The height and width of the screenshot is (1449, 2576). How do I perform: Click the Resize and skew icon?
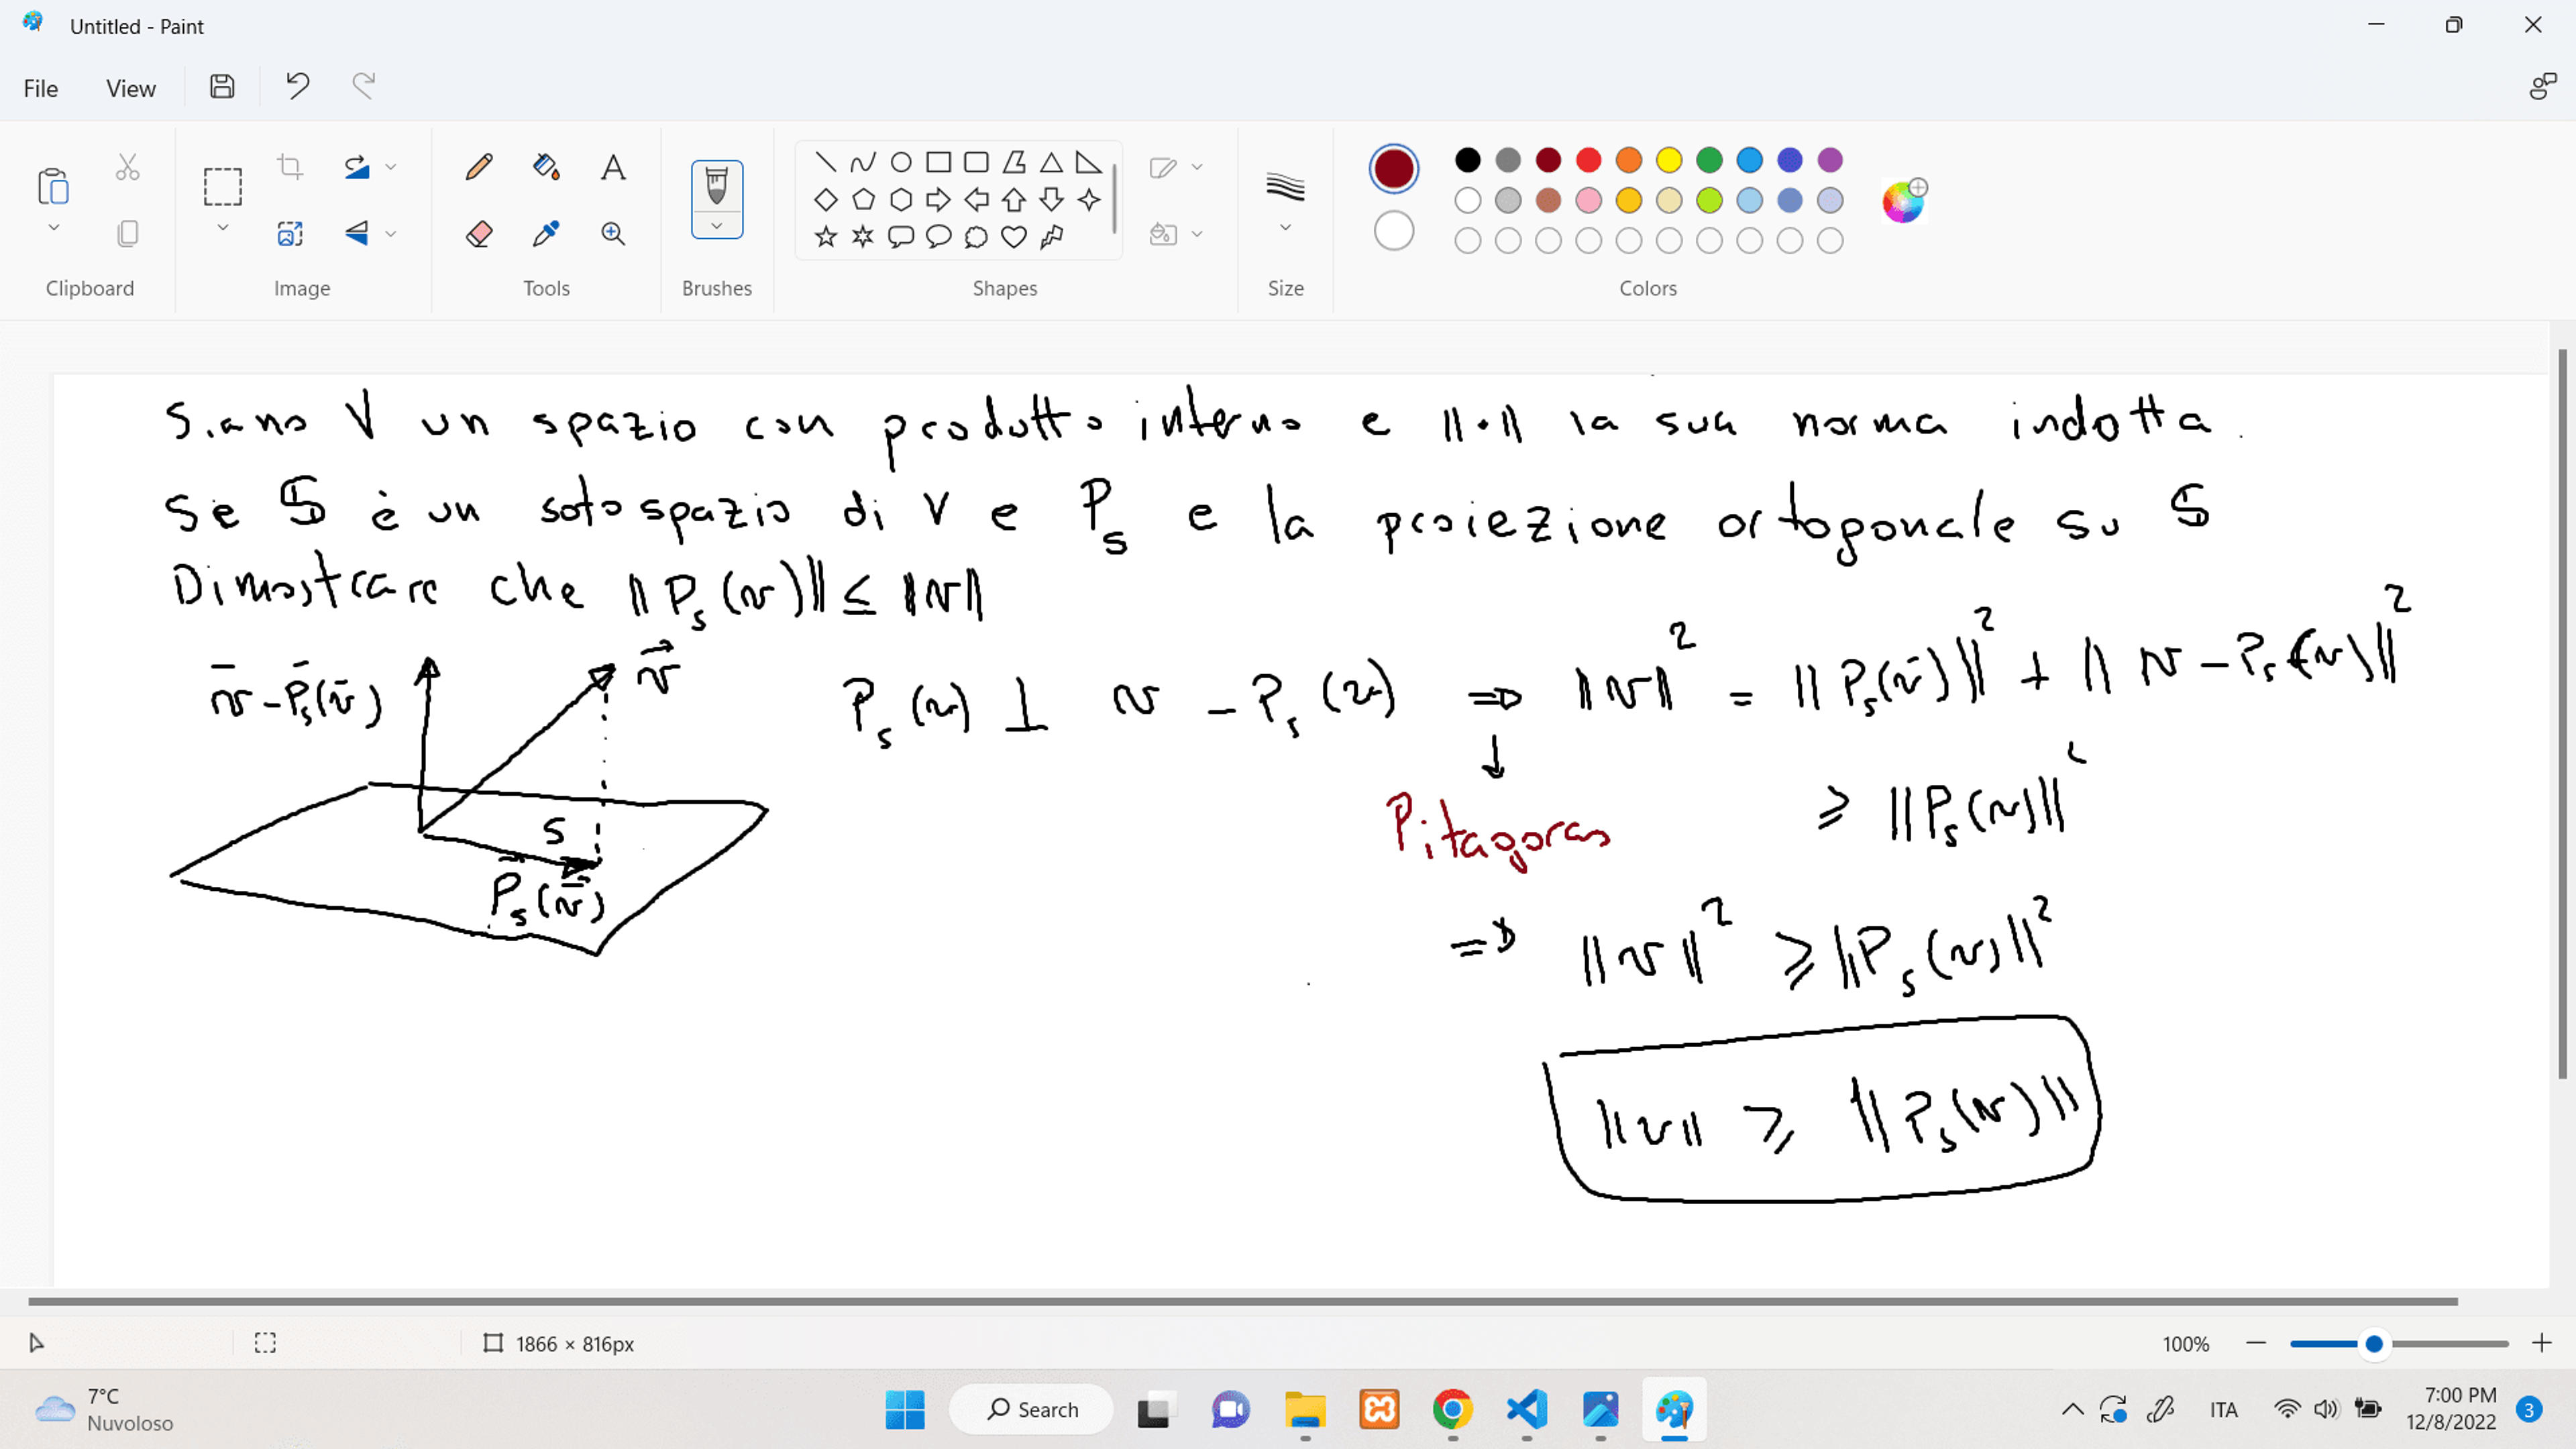pyautogui.click(x=290, y=233)
